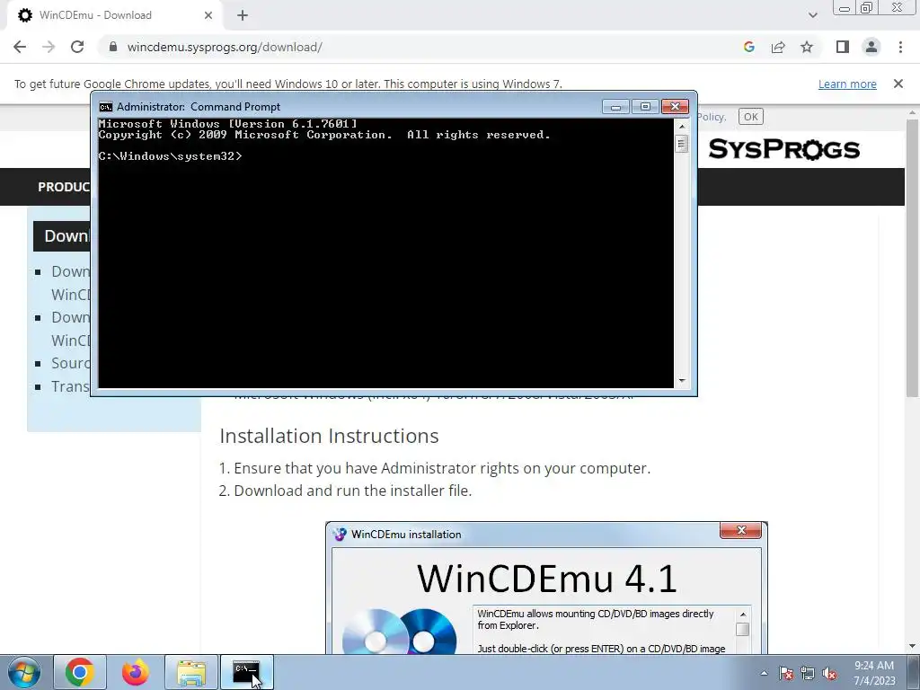Screen dimensions: 920x690
Task: Open the Windows Start menu
Action: click(x=23, y=672)
